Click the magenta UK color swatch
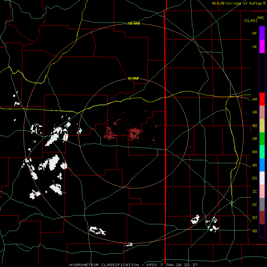Image resolution: width=267 pixels, height=267 pixels. (262, 47)
